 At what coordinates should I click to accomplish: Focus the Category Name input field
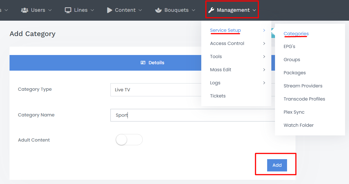(x=193, y=115)
